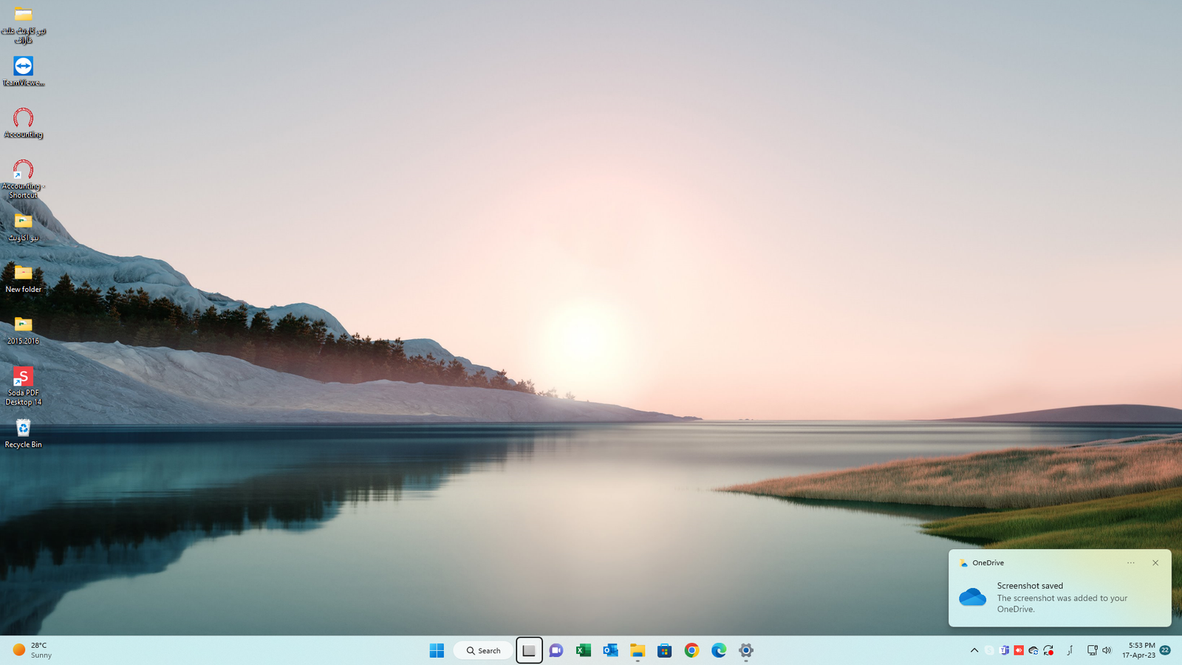Click the Accounting desktop icon
1182x665 pixels.
click(x=23, y=119)
